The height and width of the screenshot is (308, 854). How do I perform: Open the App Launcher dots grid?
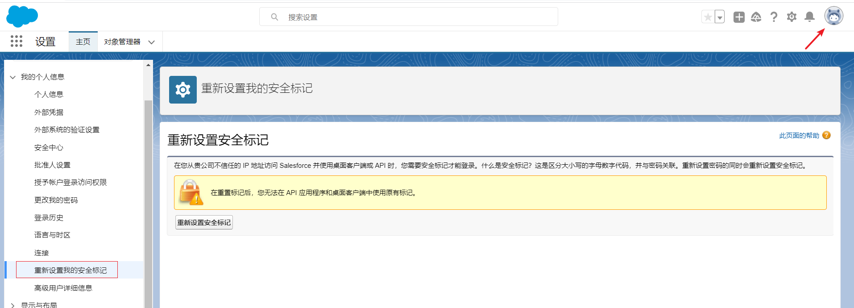point(17,42)
